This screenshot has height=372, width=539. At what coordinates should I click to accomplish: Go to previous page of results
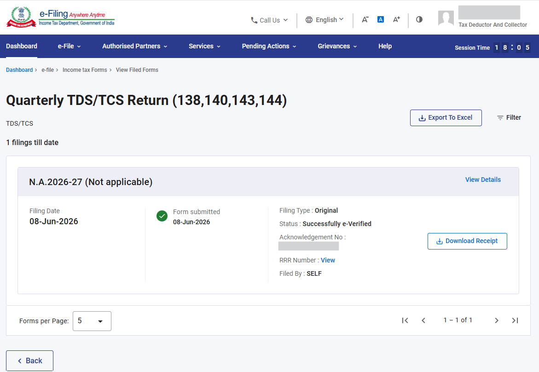423,320
